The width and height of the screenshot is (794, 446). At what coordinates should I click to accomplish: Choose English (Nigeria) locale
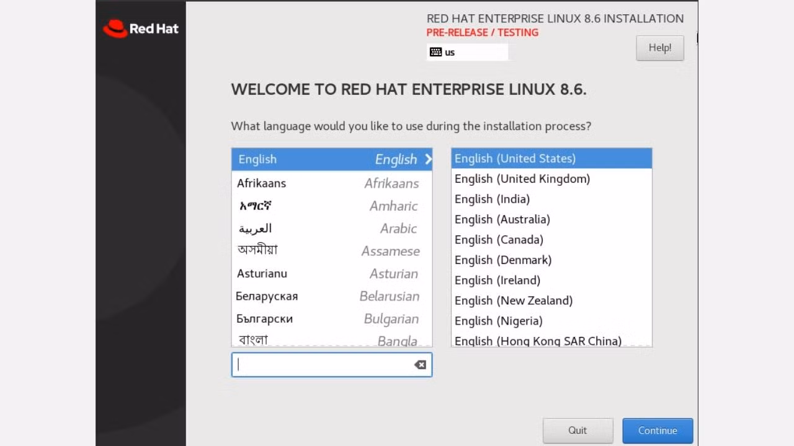551,321
